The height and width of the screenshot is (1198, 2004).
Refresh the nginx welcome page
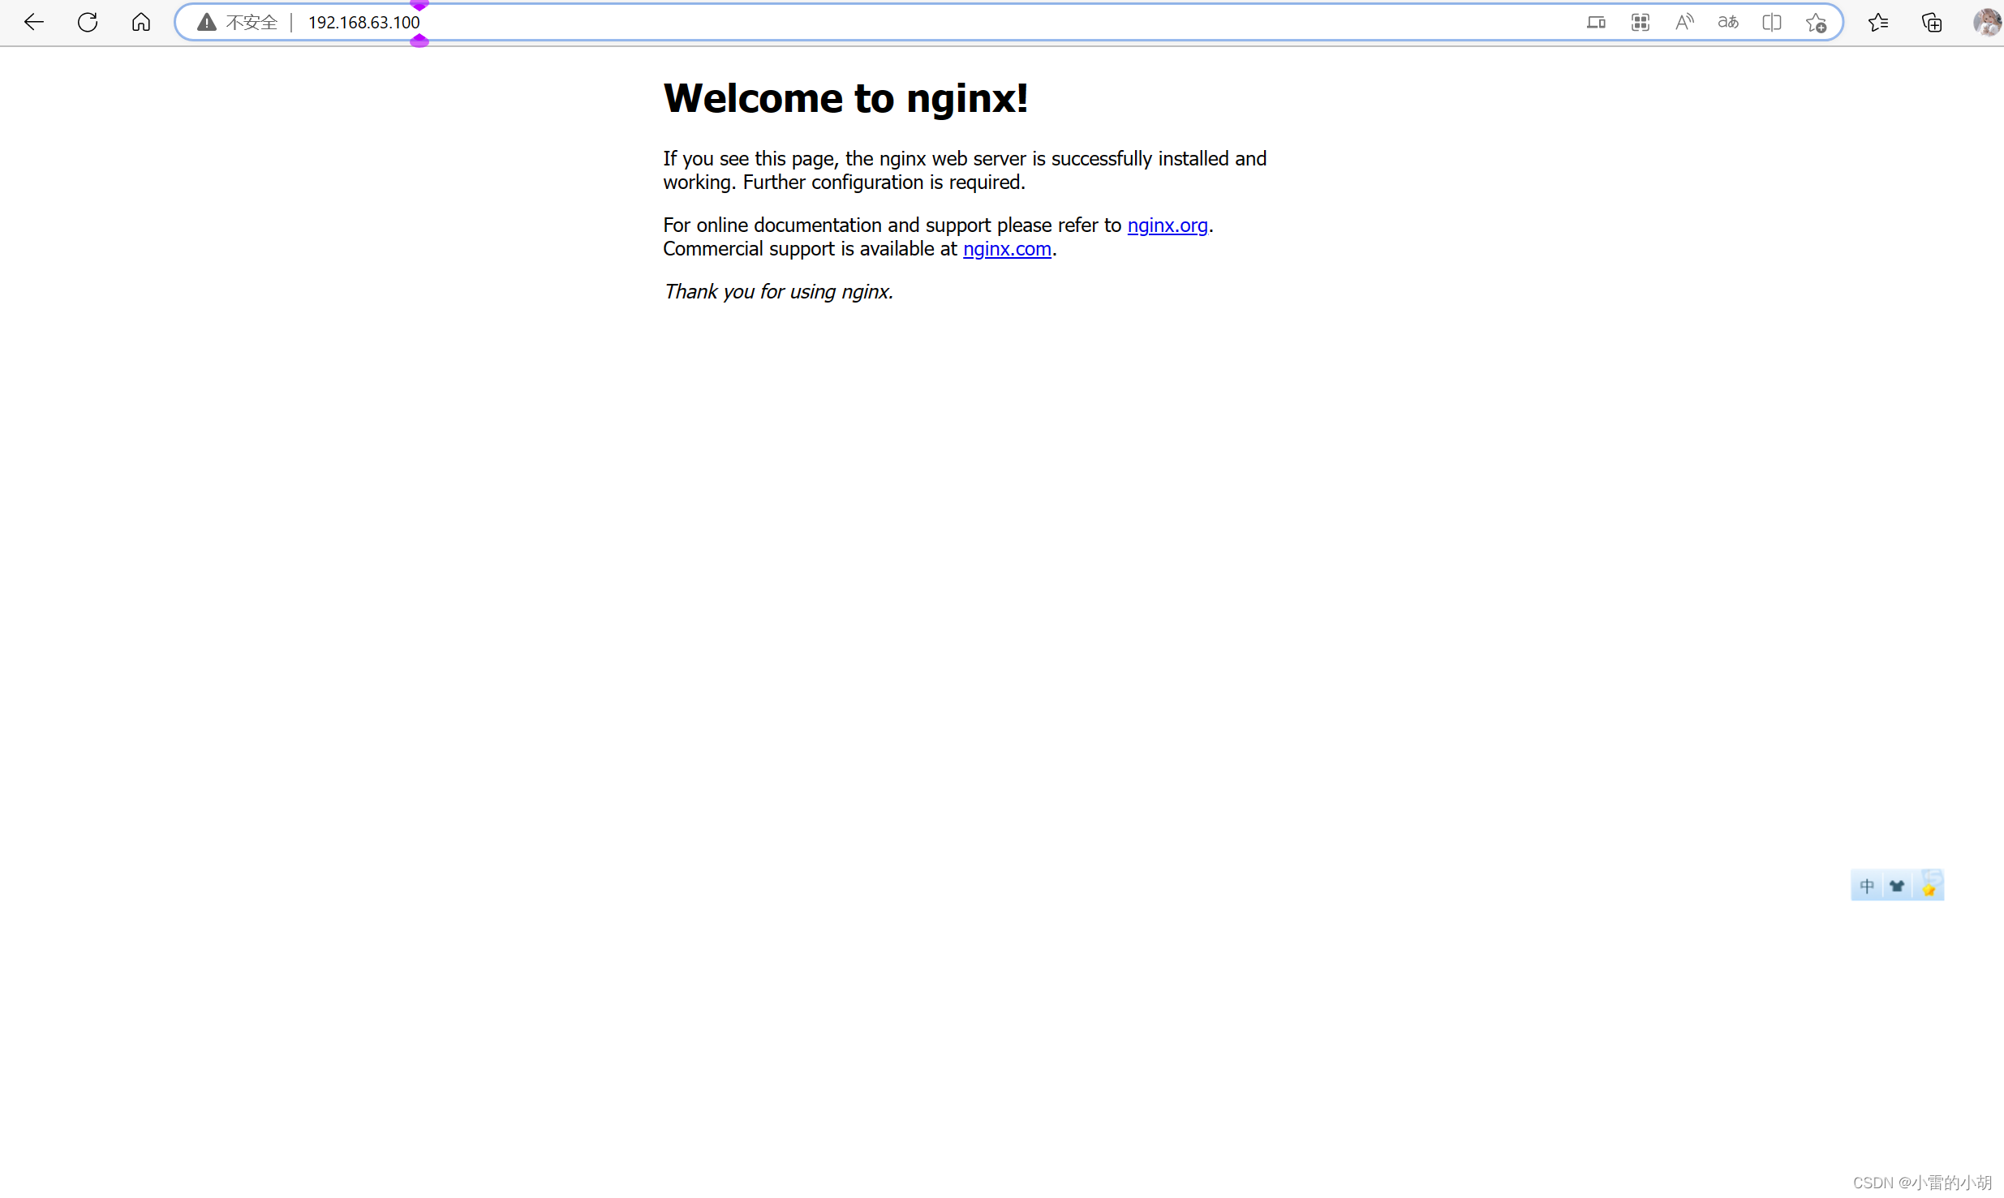point(88,22)
